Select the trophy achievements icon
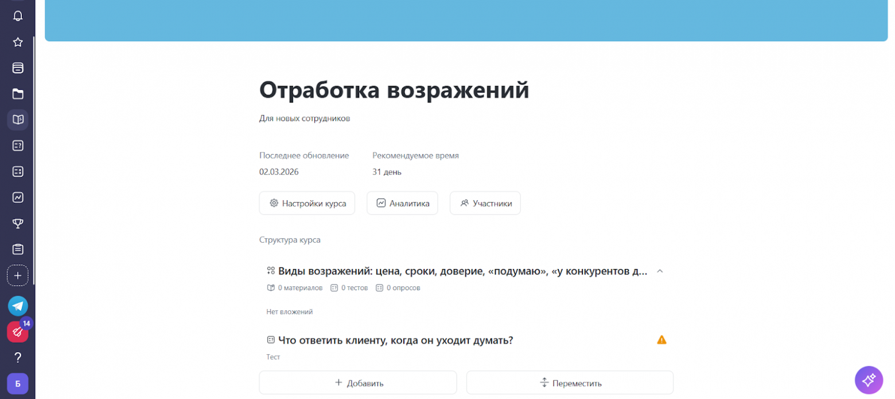Screen dimensions: 895x399 point(17,223)
